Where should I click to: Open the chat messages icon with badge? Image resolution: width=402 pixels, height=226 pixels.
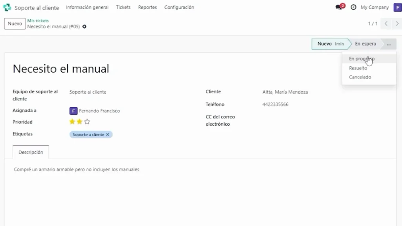[339, 7]
